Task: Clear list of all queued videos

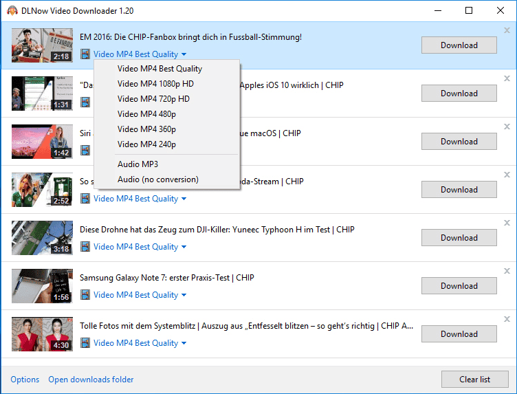Action: (475, 380)
